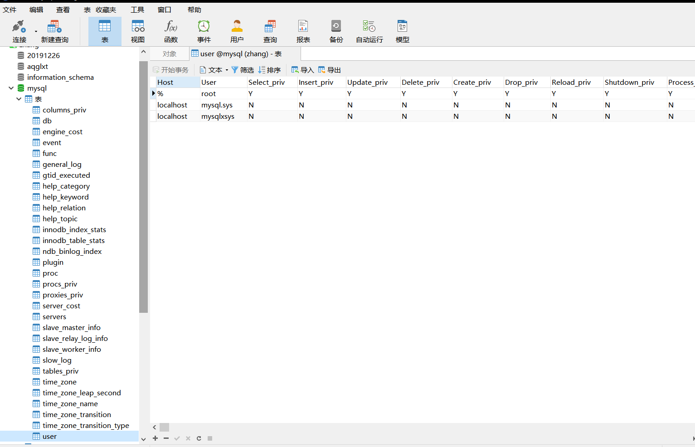Open the Function (函数) toolbar icon

coord(171,31)
